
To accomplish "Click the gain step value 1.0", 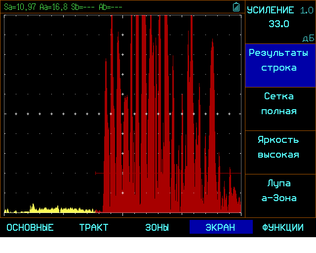I will coord(307,10).
